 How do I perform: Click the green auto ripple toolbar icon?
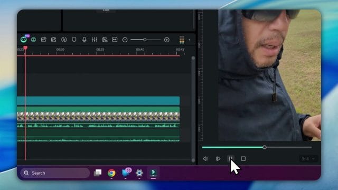[x=33, y=40]
